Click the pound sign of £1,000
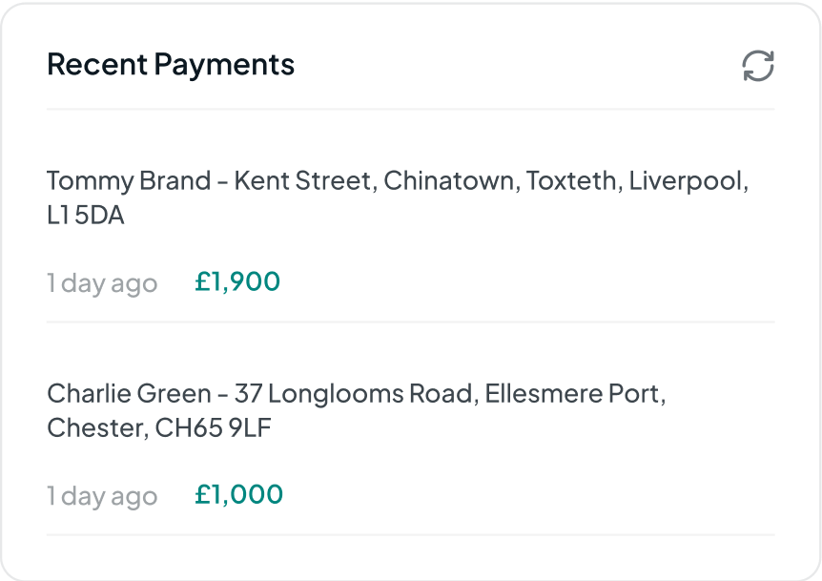This screenshot has width=822, height=581. 202,494
